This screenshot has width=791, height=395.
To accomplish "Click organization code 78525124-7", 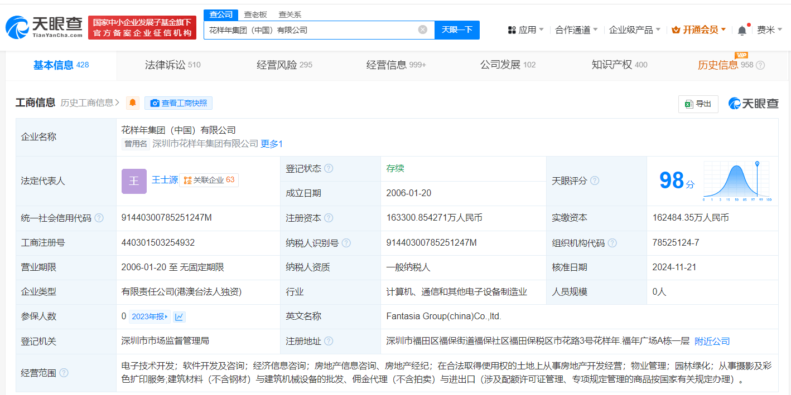I will click(676, 243).
